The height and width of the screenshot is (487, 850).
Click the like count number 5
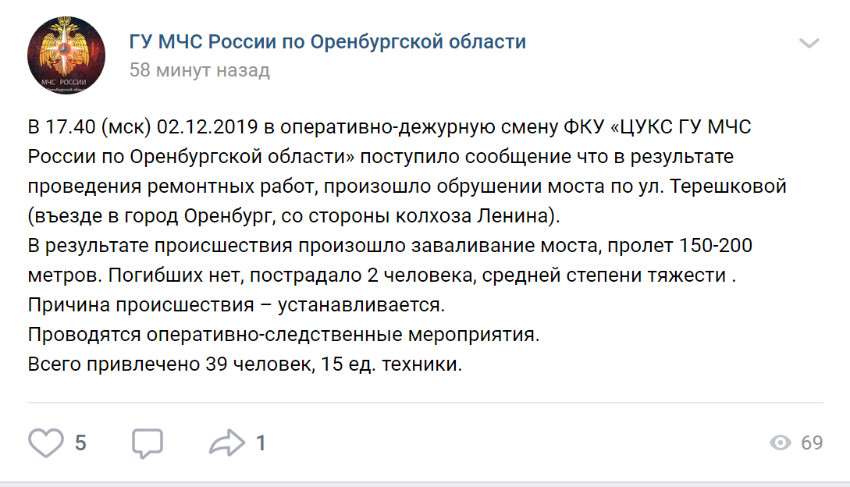click(80, 443)
